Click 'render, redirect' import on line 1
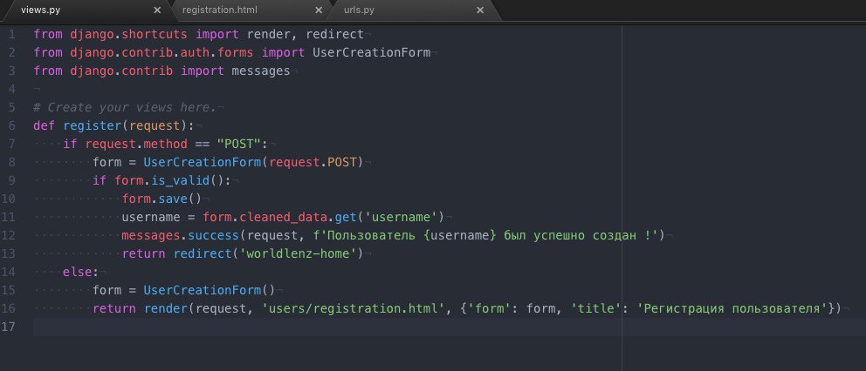Viewport: 866px width, 371px height. coord(305,34)
